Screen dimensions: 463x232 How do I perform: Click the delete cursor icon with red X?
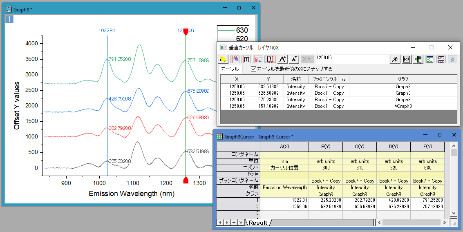(235, 60)
